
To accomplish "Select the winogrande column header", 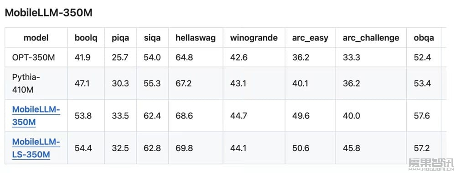I will 254,38.
